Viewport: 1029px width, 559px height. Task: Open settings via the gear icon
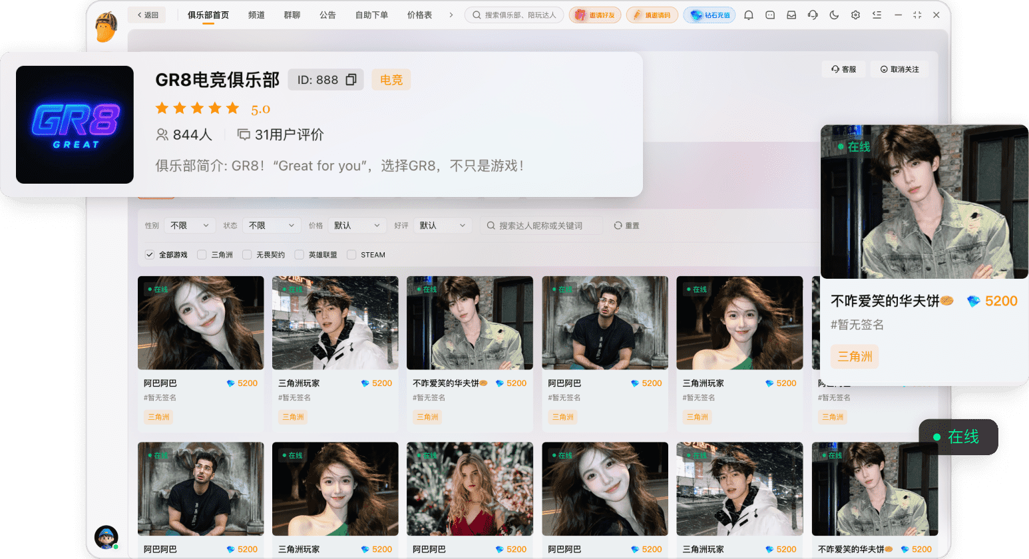[x=855, y=15]
